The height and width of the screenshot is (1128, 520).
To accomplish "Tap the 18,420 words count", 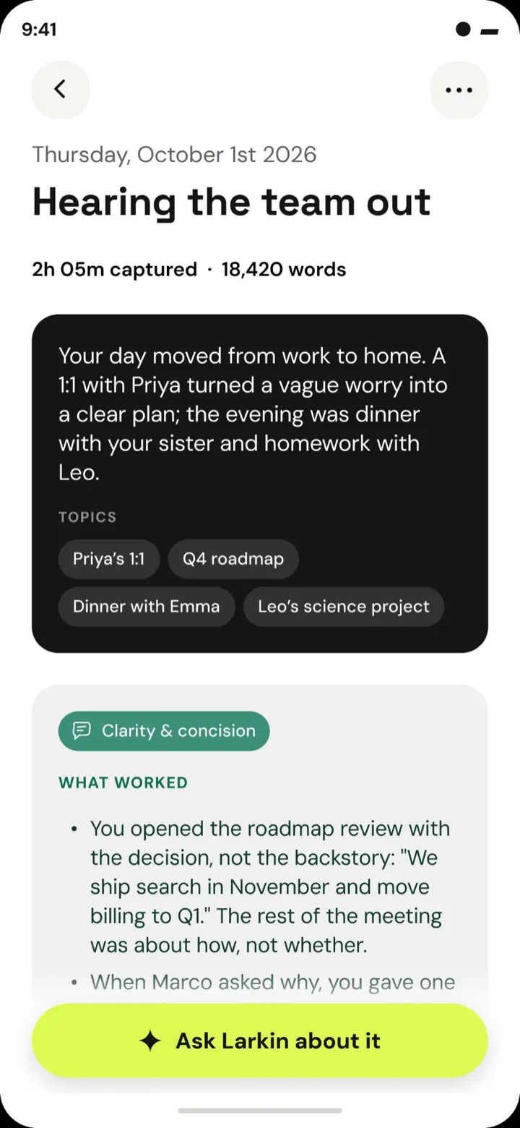I will [x=284, y=270].
